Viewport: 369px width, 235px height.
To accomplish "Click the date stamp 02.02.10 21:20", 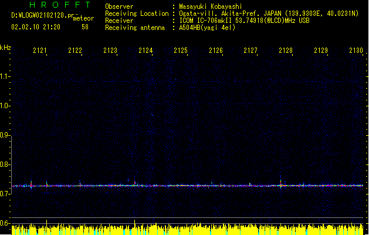I will point(36,27).
